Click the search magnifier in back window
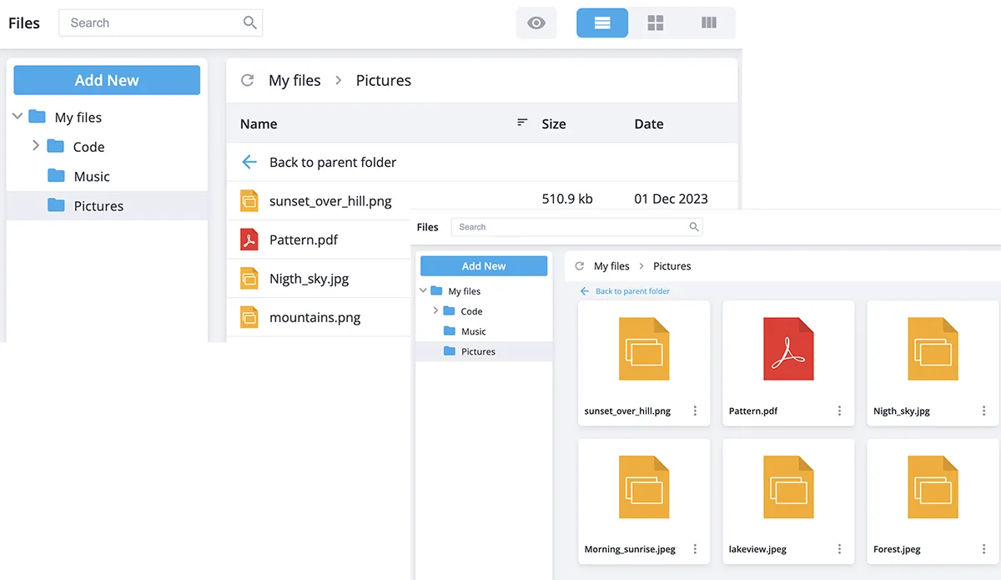This screenshot has width=1001, height=580. tap(249, 23)
